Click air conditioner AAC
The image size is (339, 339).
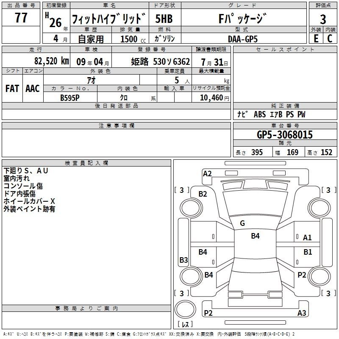point(33,89)
